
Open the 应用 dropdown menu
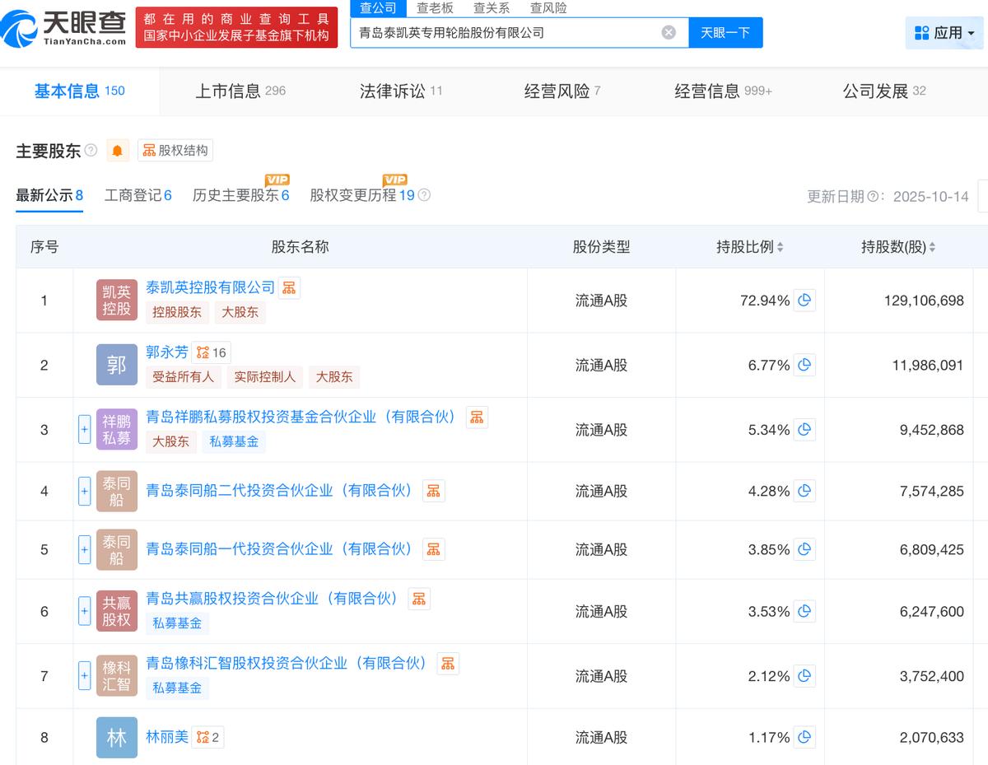[944, 33]
